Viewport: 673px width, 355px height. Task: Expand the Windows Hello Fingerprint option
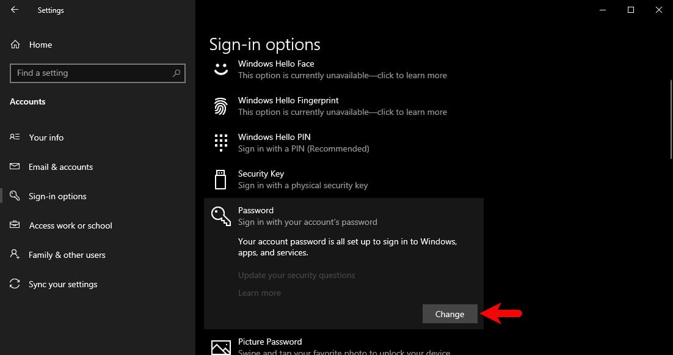click(344, 106)
